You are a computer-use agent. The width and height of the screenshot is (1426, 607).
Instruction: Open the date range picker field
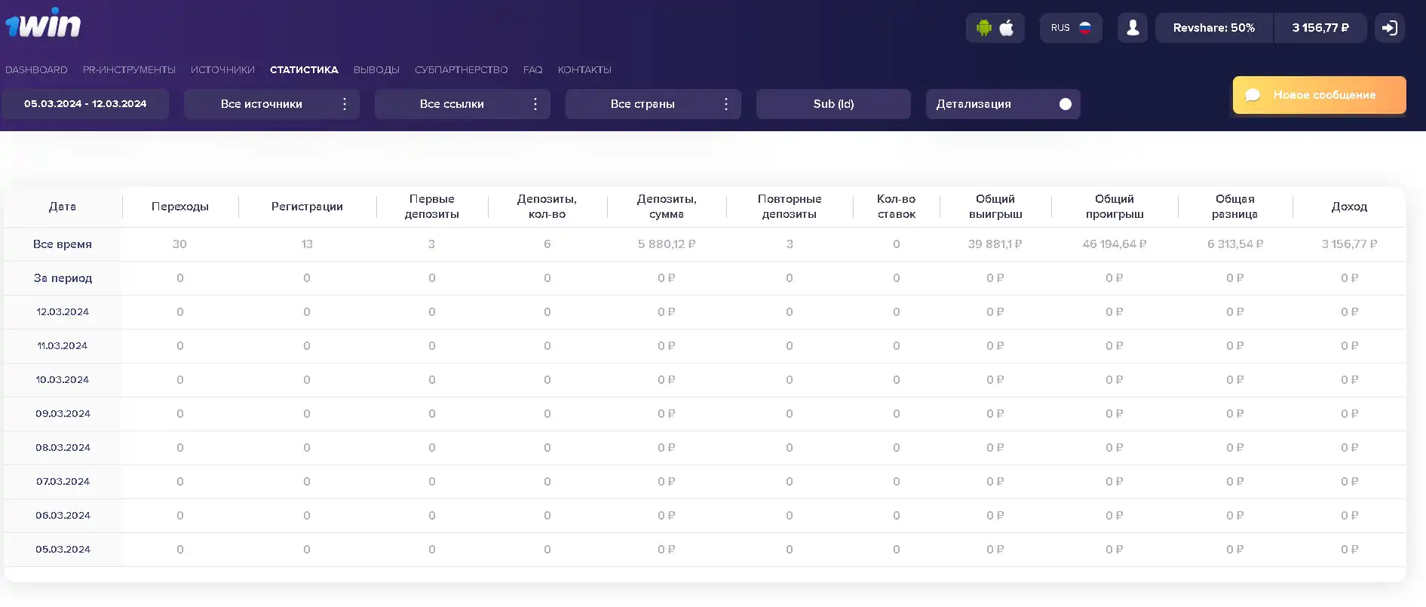click(85, 104)
